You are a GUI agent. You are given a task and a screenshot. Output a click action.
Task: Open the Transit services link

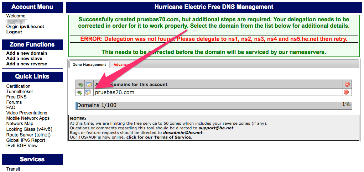tap(13, 169)
